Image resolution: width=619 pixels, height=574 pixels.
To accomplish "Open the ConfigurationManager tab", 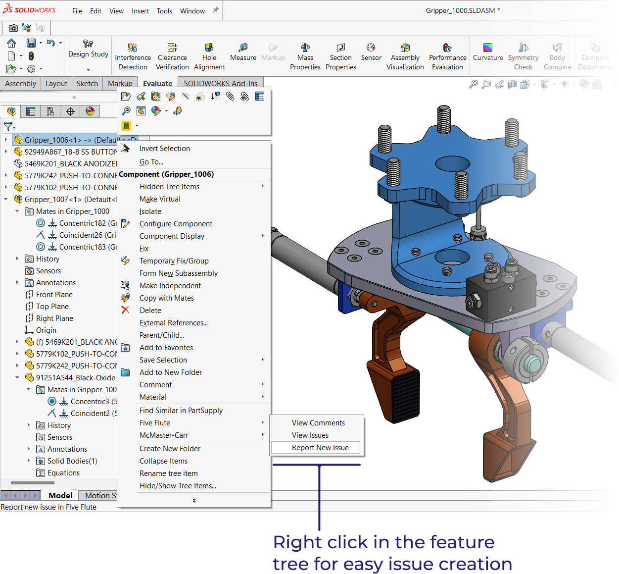I will pos(50,111).
